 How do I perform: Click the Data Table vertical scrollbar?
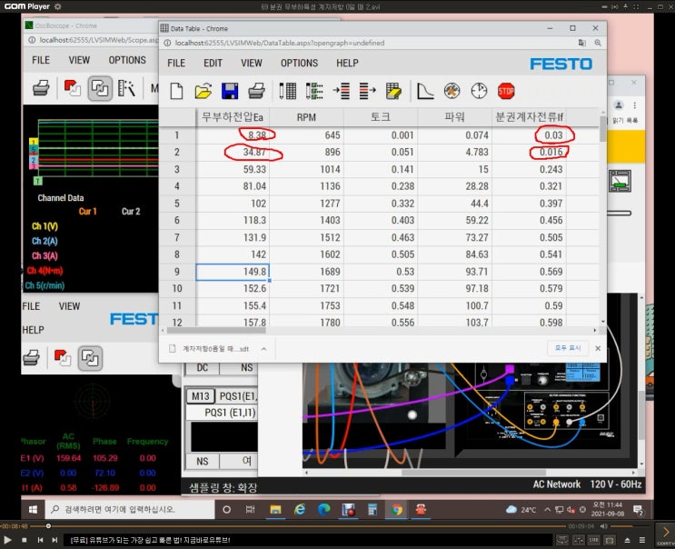602,129
